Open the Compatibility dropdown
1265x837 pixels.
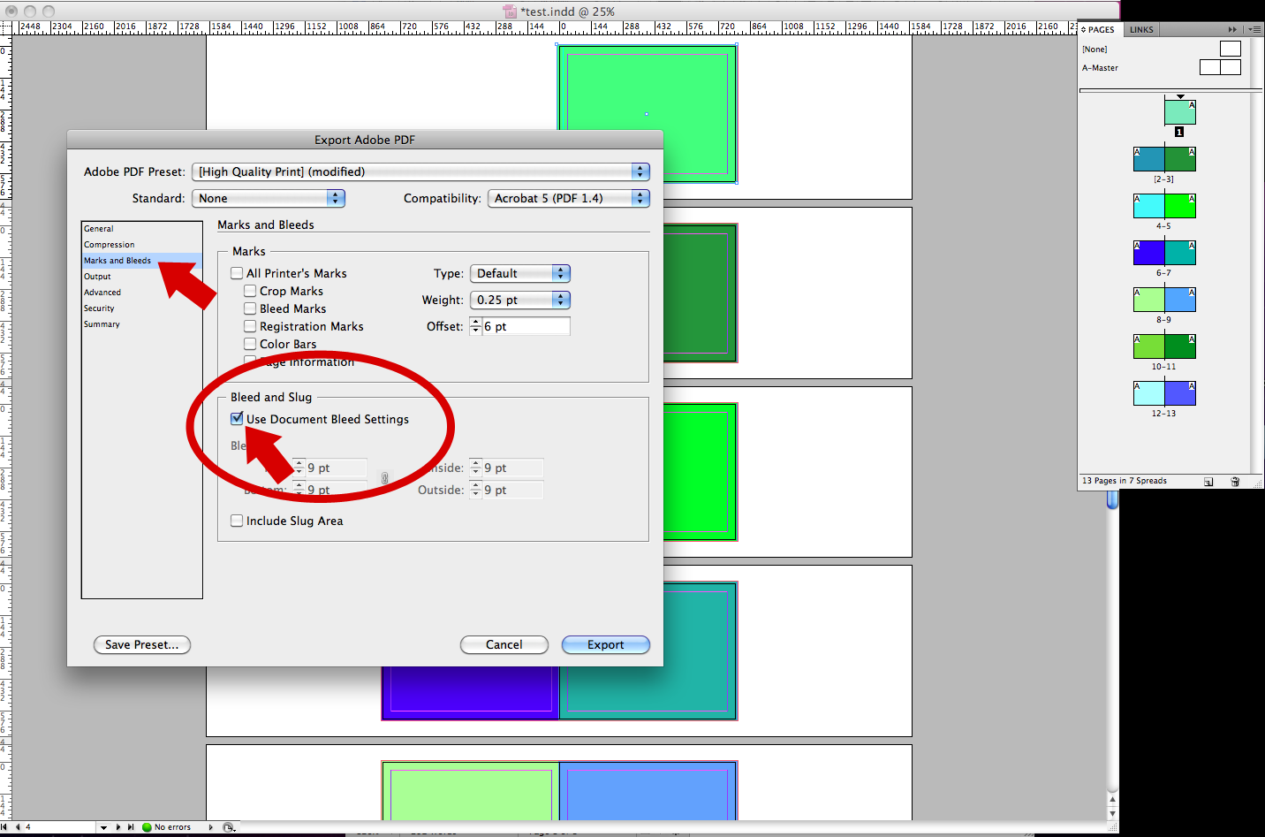coord(569,198)
